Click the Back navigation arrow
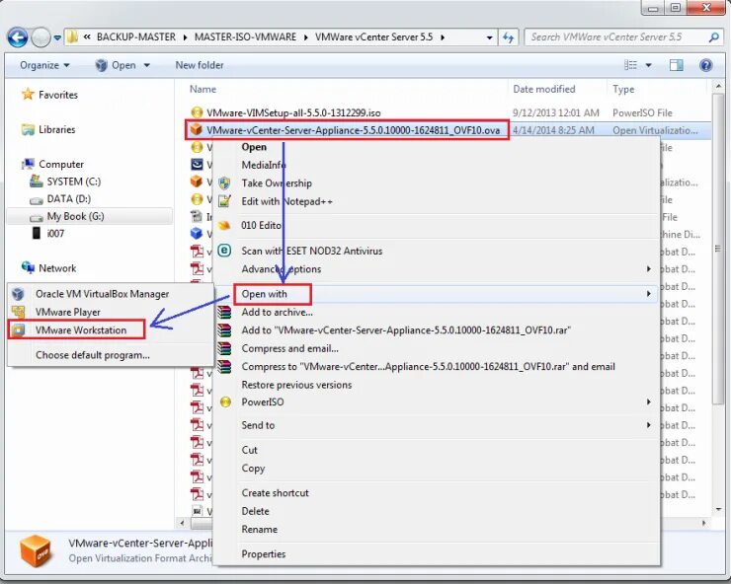Viewport: 731px width, 584px height. pos(18,37)
